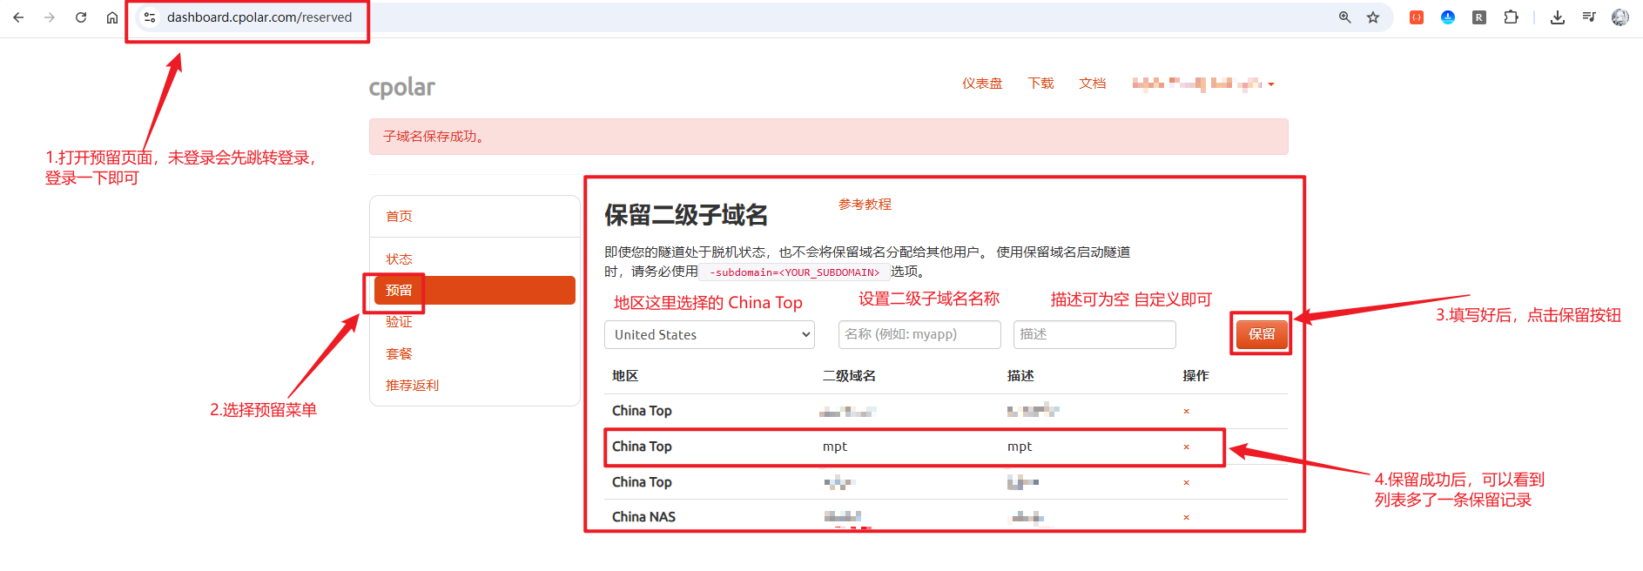
Task: Open the browser extensions puzzle icon
Action: pyautogui.click(x=1511, y=17)
